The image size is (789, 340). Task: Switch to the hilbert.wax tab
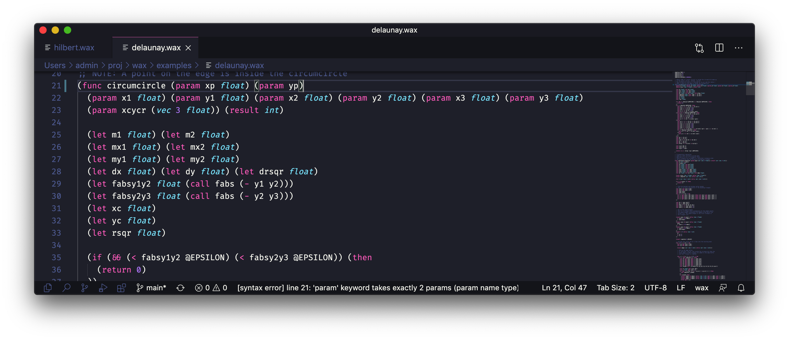tap(74, 48)
